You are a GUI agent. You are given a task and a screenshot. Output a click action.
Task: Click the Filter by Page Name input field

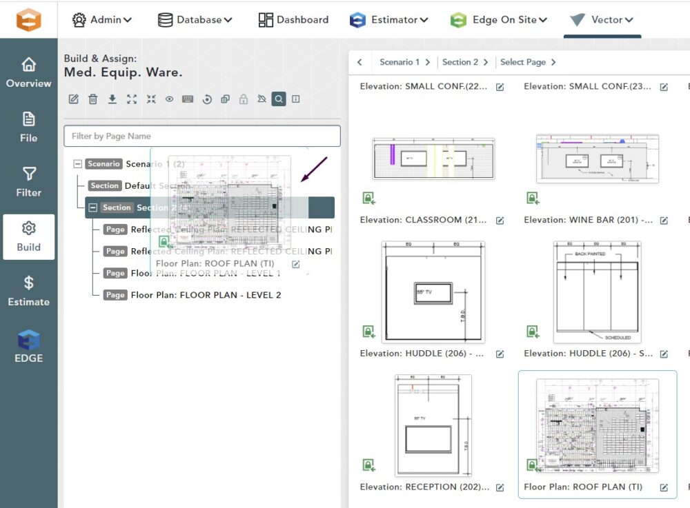point(201,136)
